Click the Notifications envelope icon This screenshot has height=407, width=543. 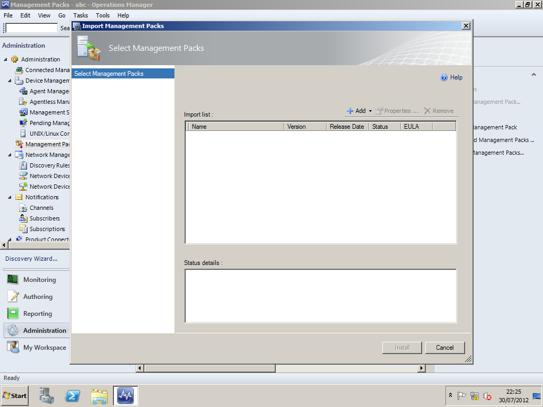pyautogui.click(x=19, y=197)
